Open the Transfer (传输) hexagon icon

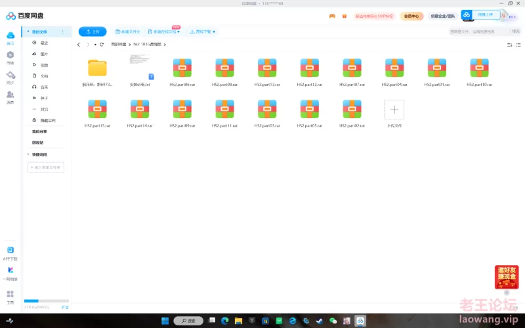coord(10,55)
